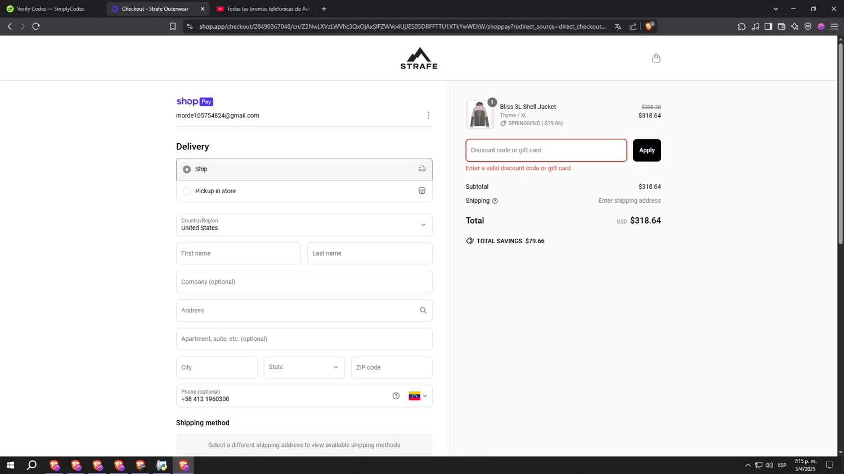Bookmark this page with the bookmark icon
The image size is (844, 474).
coord(173,26)
